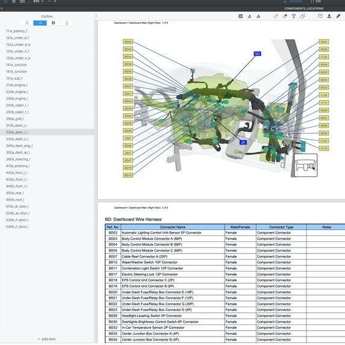This screenshot has height=345, width=345.
Task: Select the underline text tool
Action: 249,16
